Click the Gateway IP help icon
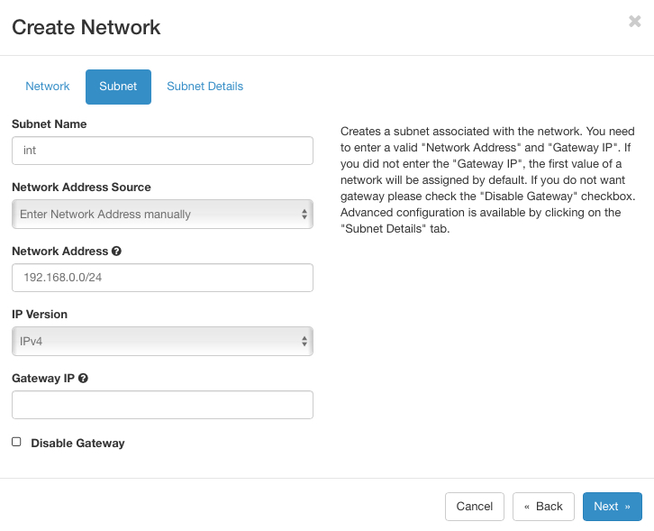The height and width of the screenshot is (531, 654). (83, 378)
